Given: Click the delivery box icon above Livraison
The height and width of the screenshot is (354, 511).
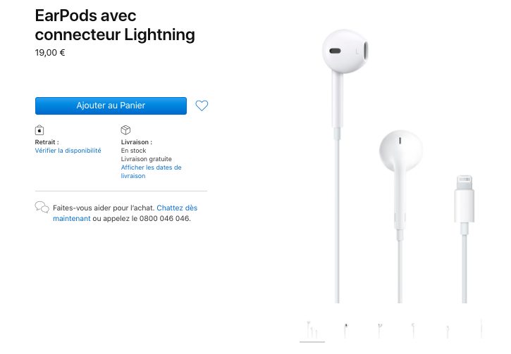Looking at the screenshot, I should tap(125, 129).
